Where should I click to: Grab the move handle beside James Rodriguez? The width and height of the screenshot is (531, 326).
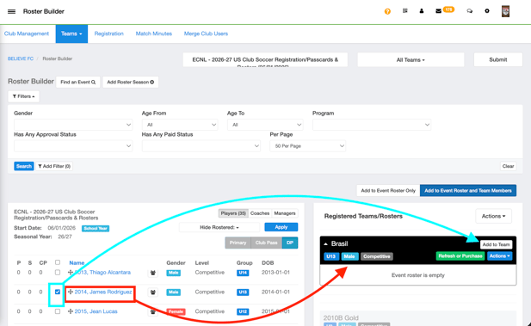(71, 292)
